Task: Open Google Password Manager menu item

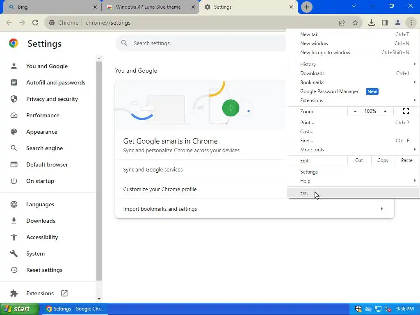Action: click(x=353, y=91)
